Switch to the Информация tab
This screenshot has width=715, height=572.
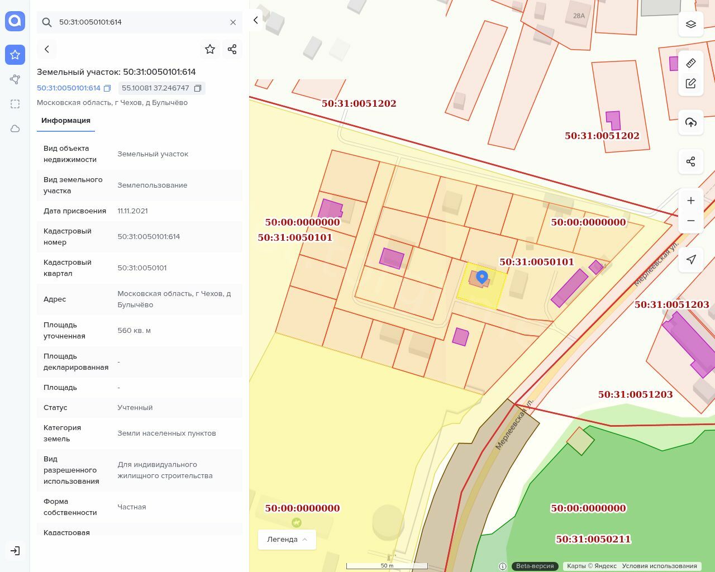pos(66,121)
